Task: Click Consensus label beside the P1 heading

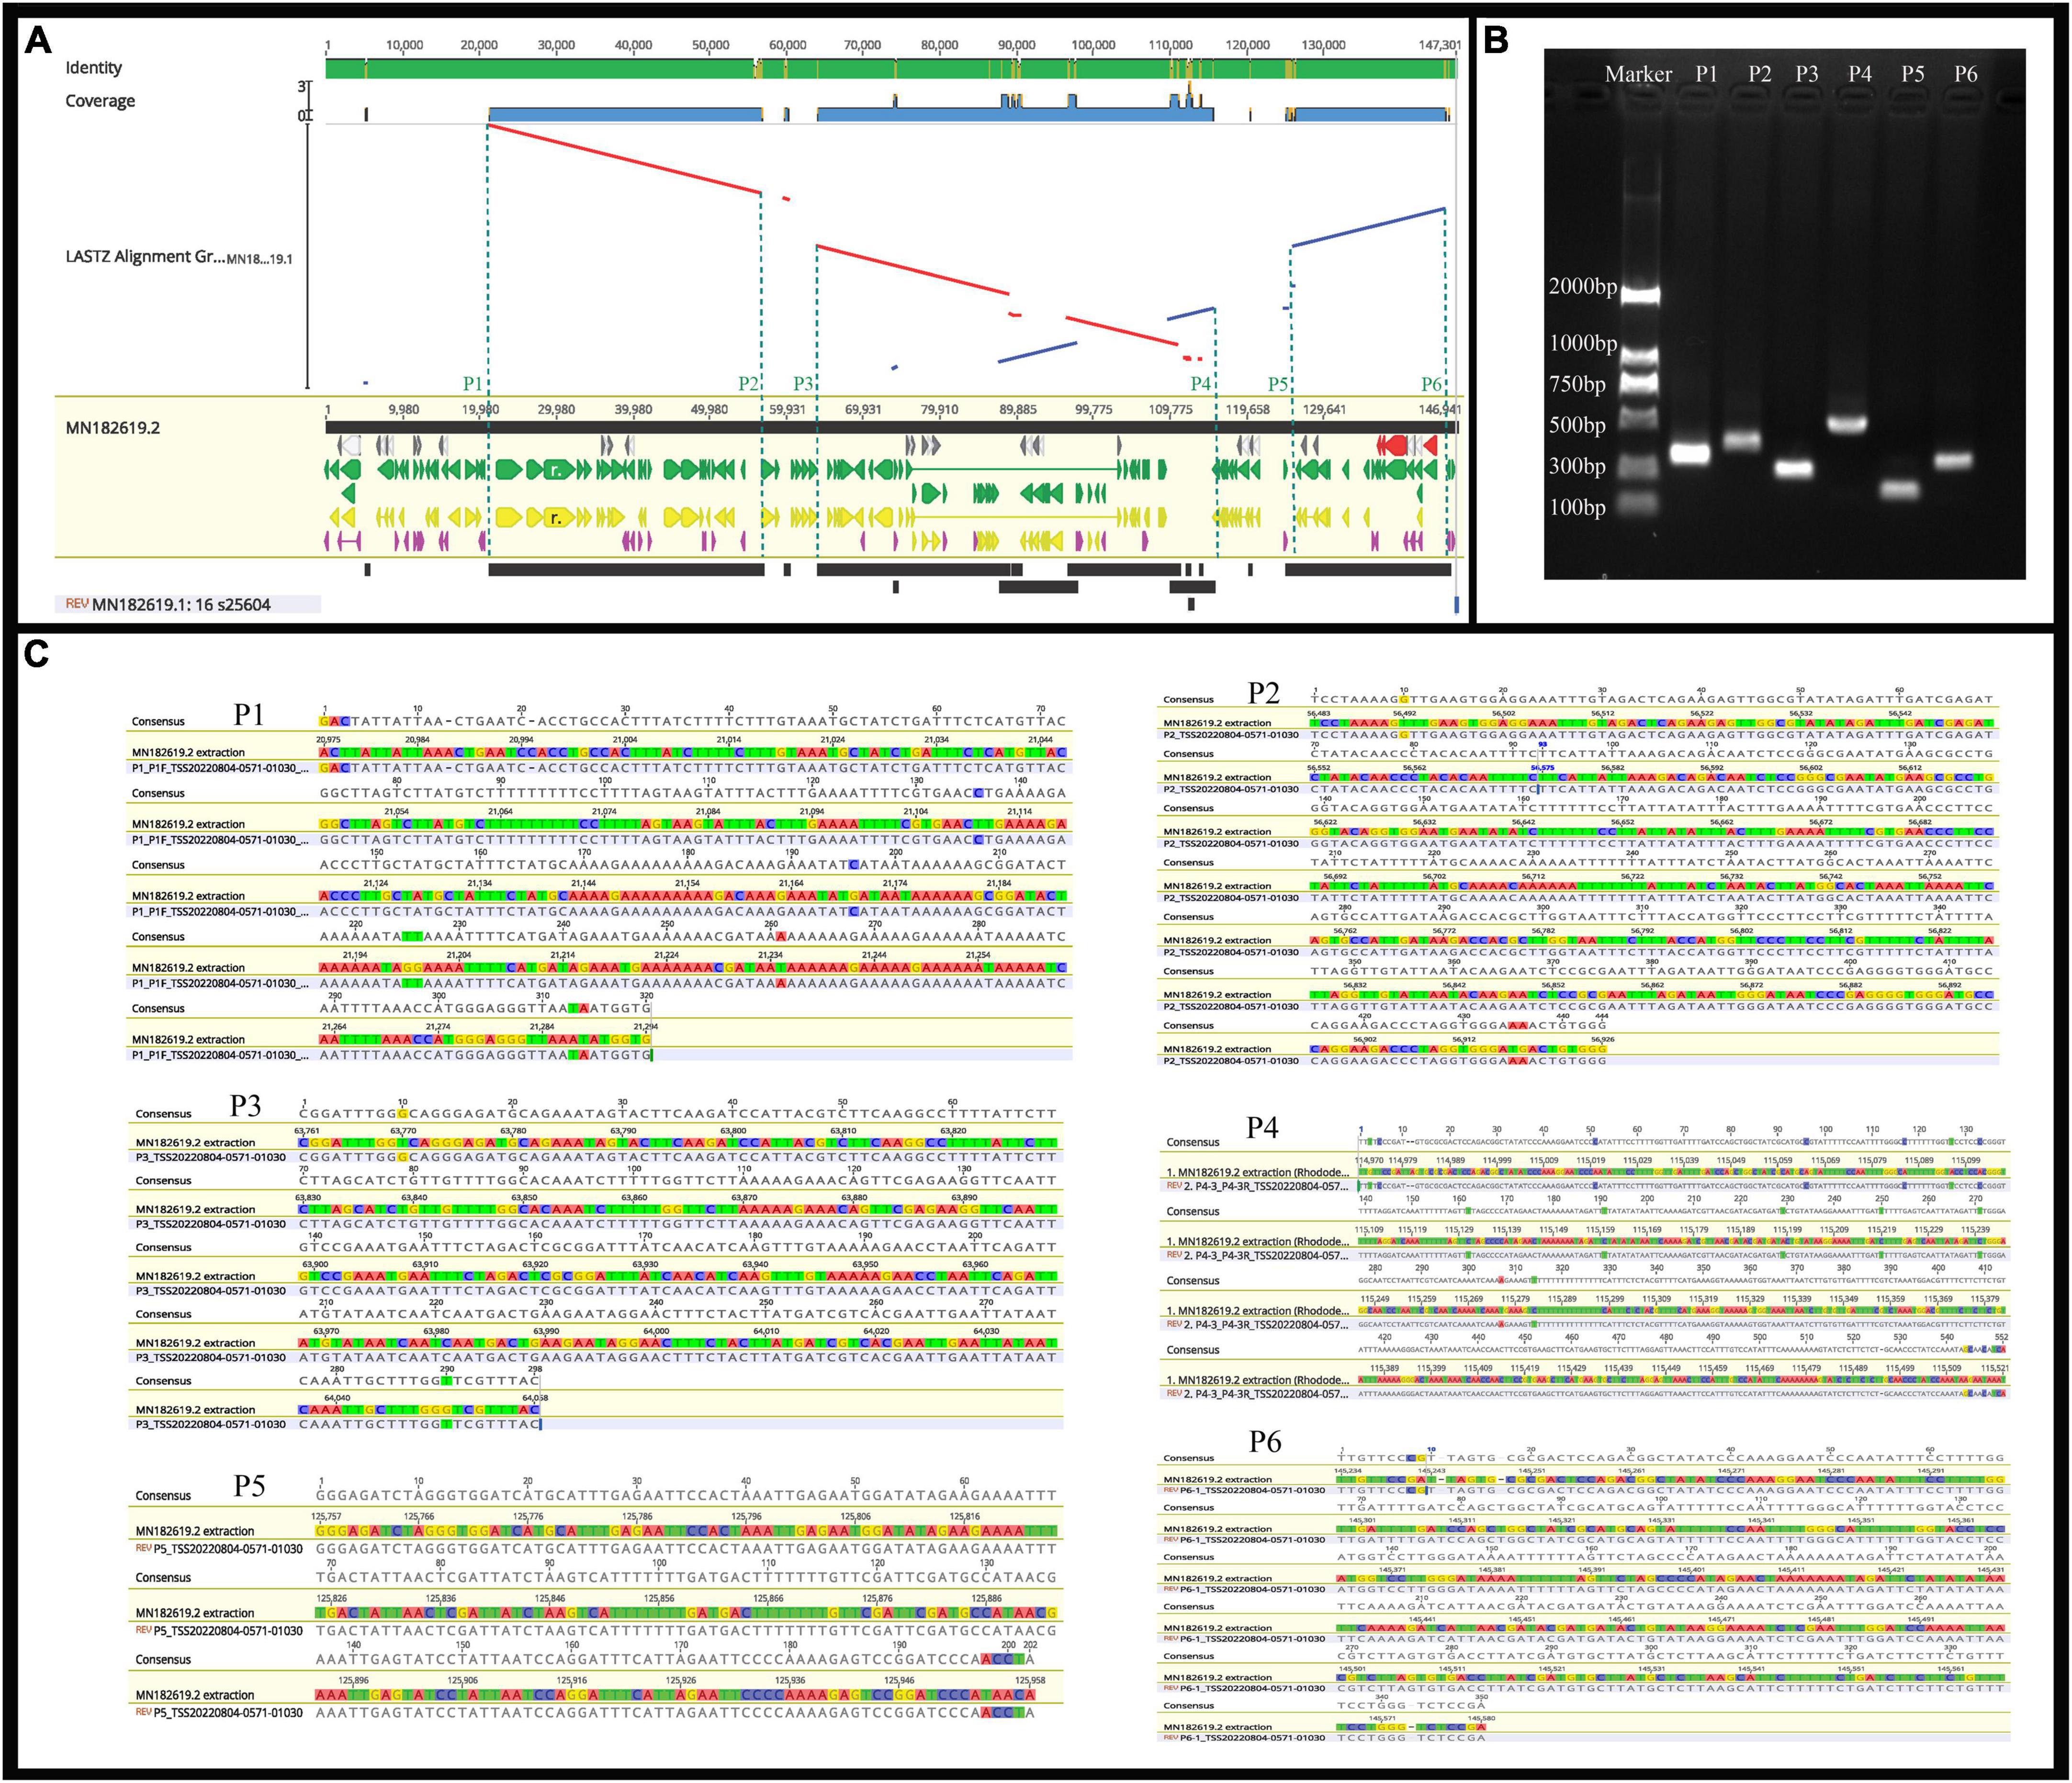Action: [159, 722]
